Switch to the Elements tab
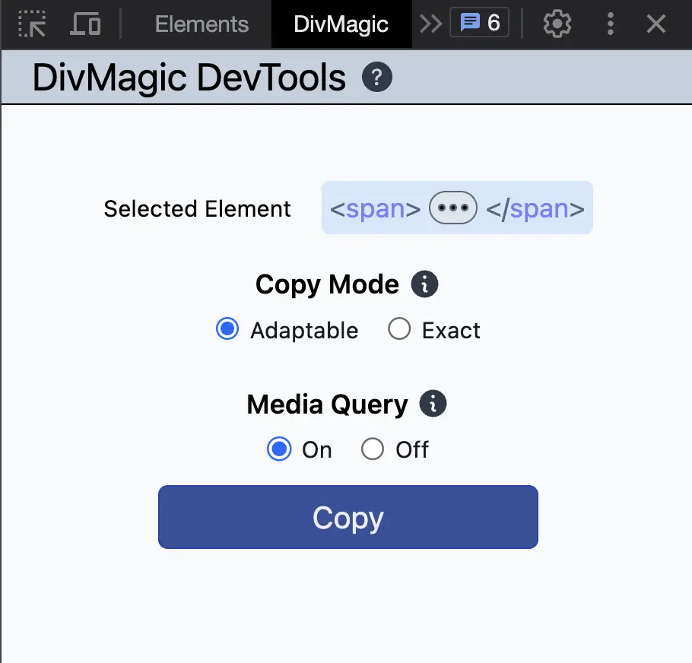 pyautogui.click(x=202, y=24)
